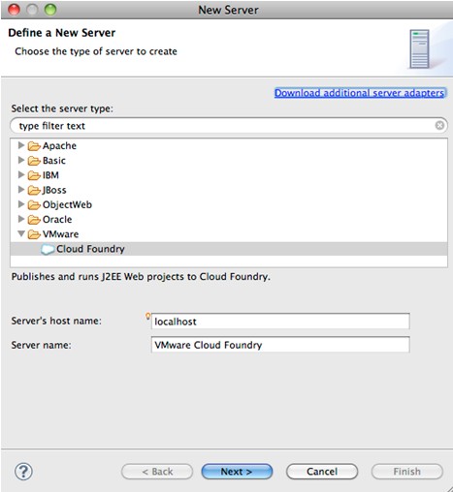This screenshot has height=492, width=453.
Task: Click the VMware folder icon
Action: coord(34,234)
